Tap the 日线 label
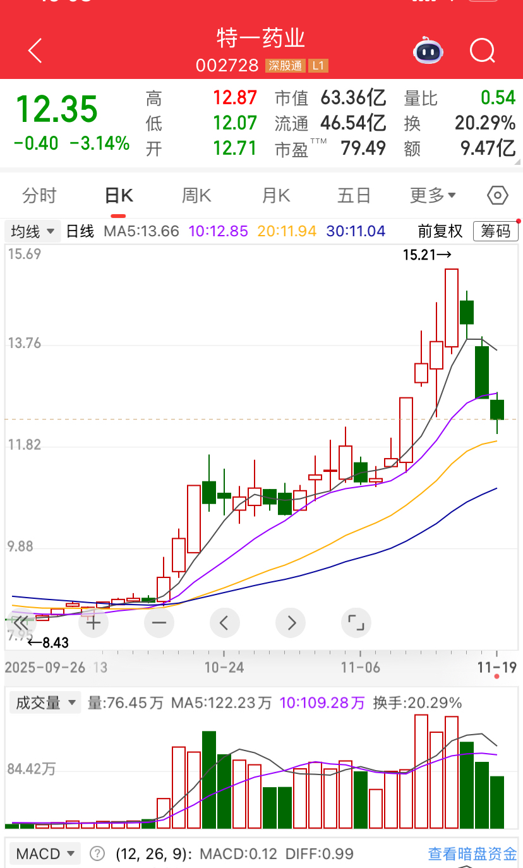Image resolution: width=523 pixels, height=868 pixels. (80, 231)
